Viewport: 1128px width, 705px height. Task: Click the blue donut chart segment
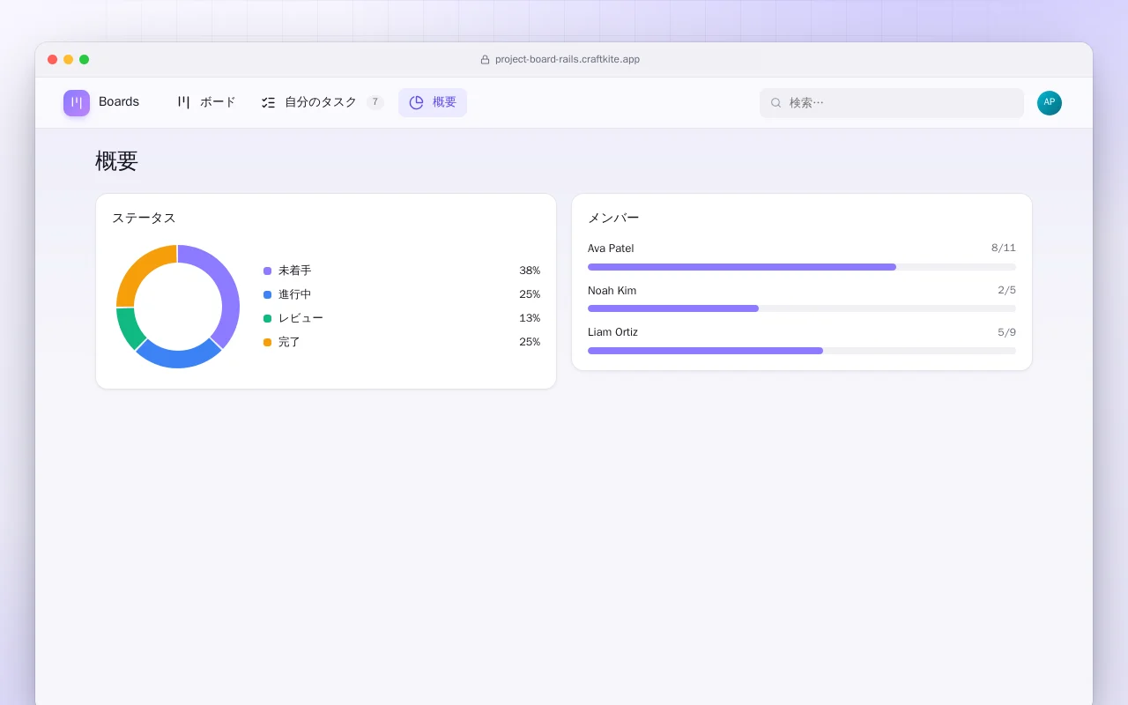click(178, 358)
